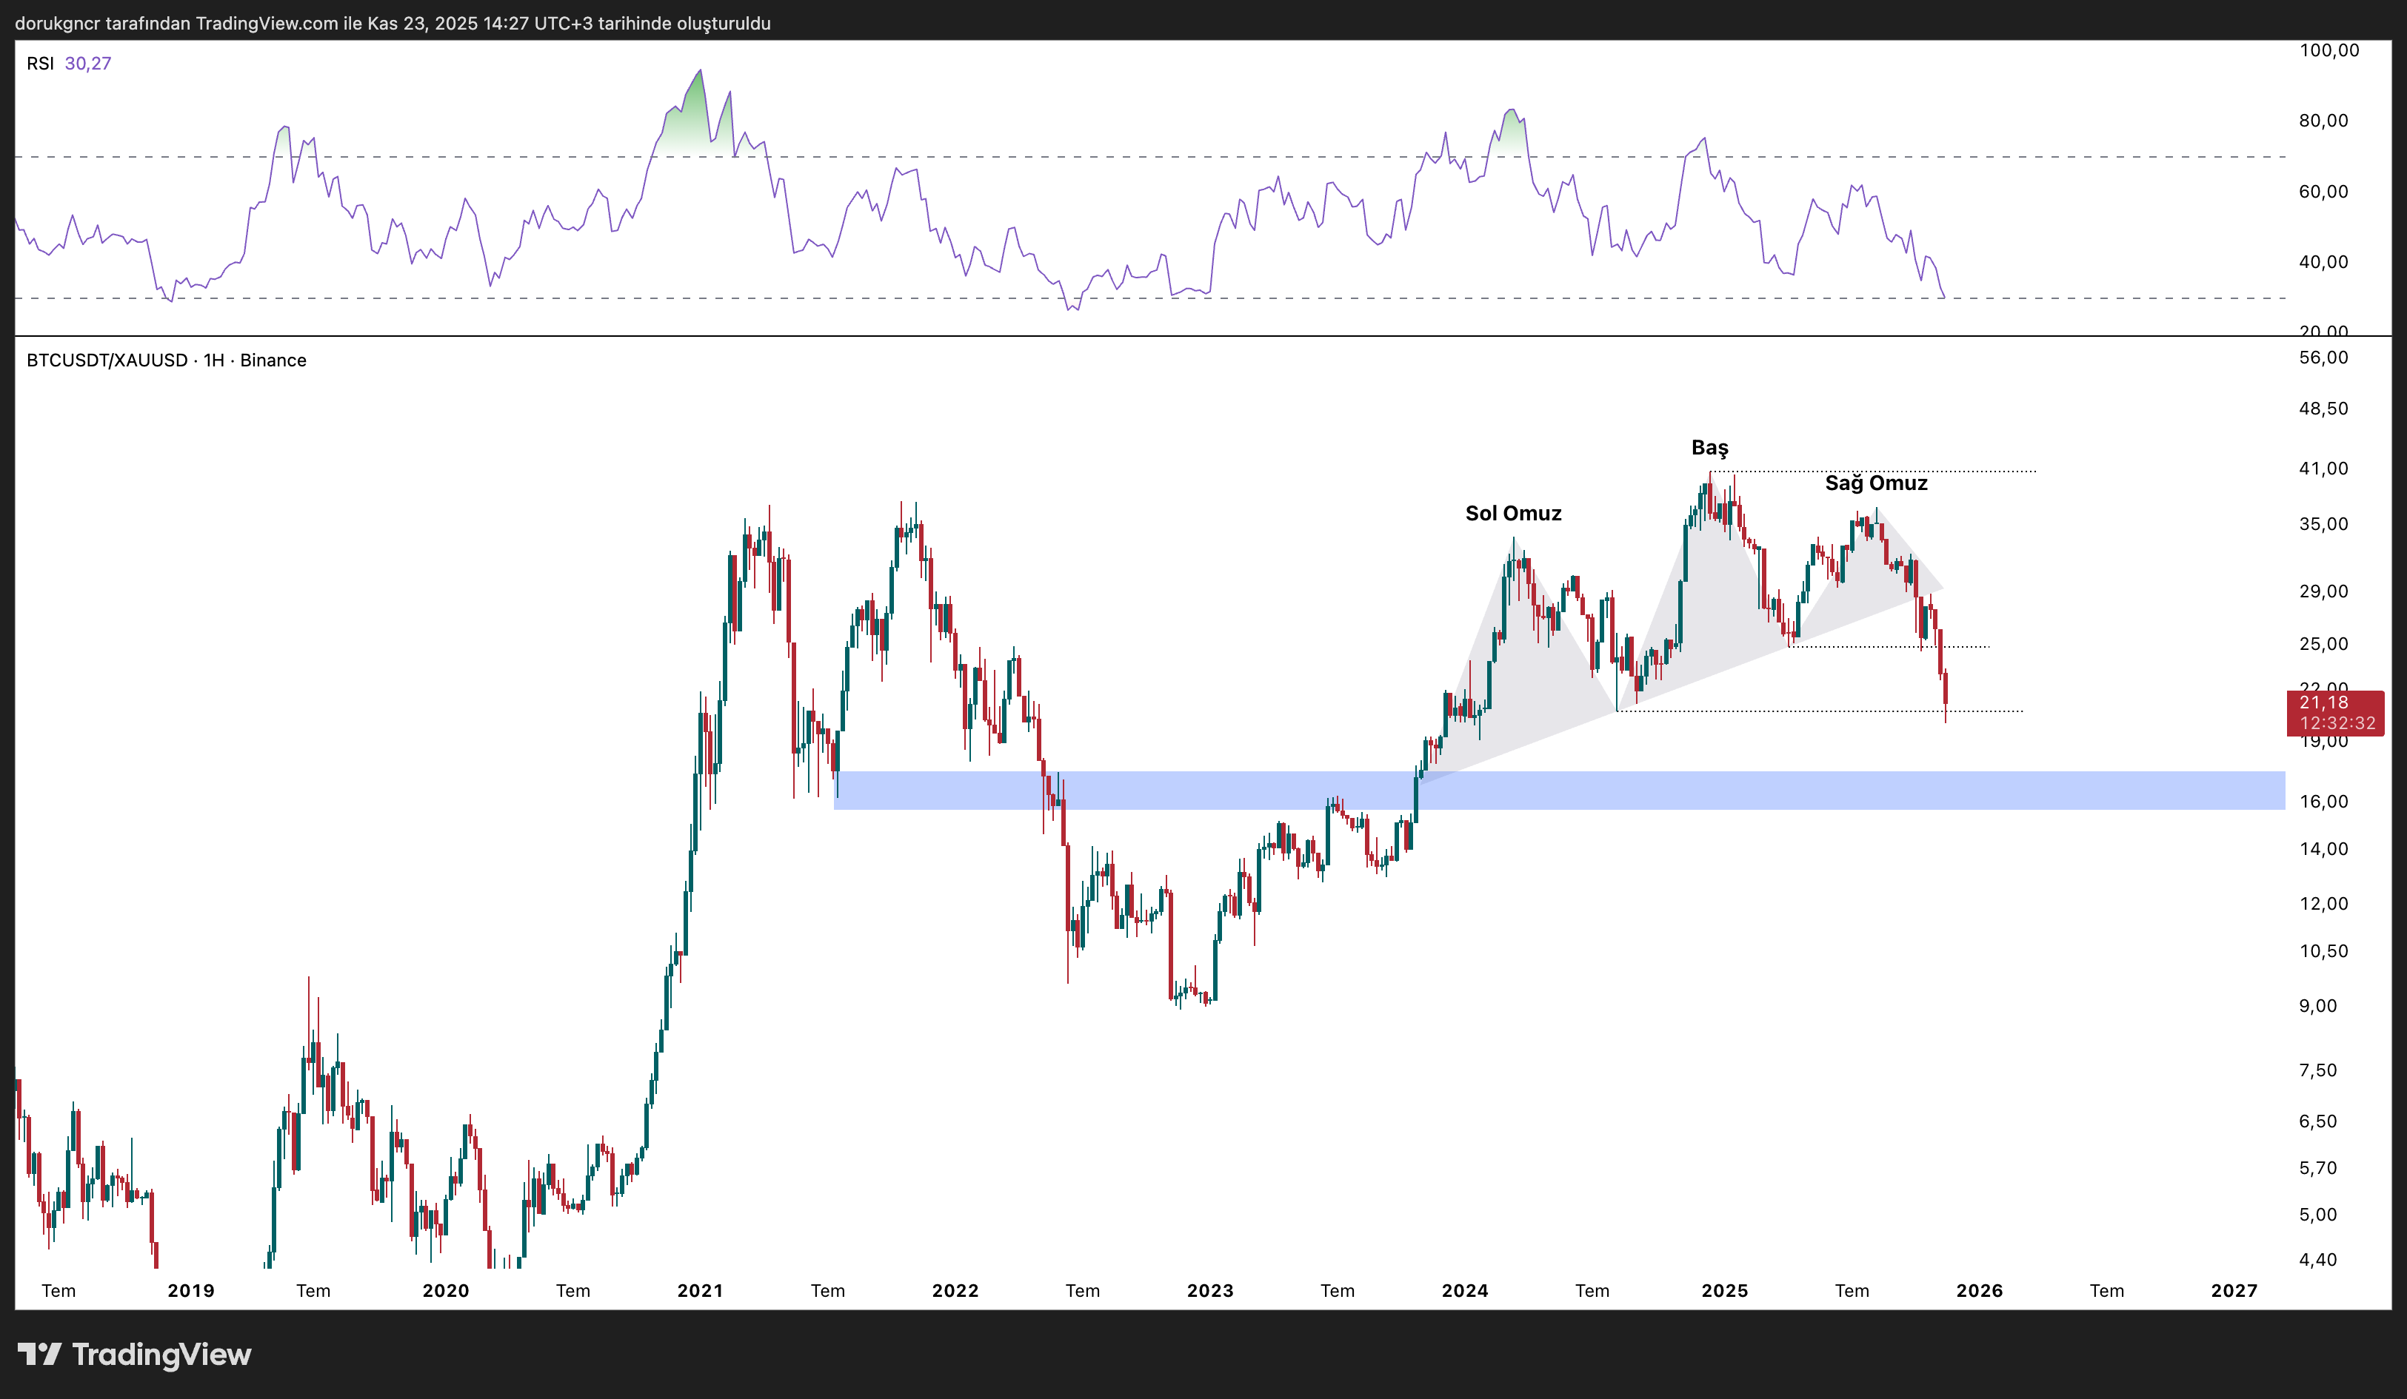Click the header creation info text
Image resolution: width=2407 pixels, height=1399 pixels.
[393, 23]
